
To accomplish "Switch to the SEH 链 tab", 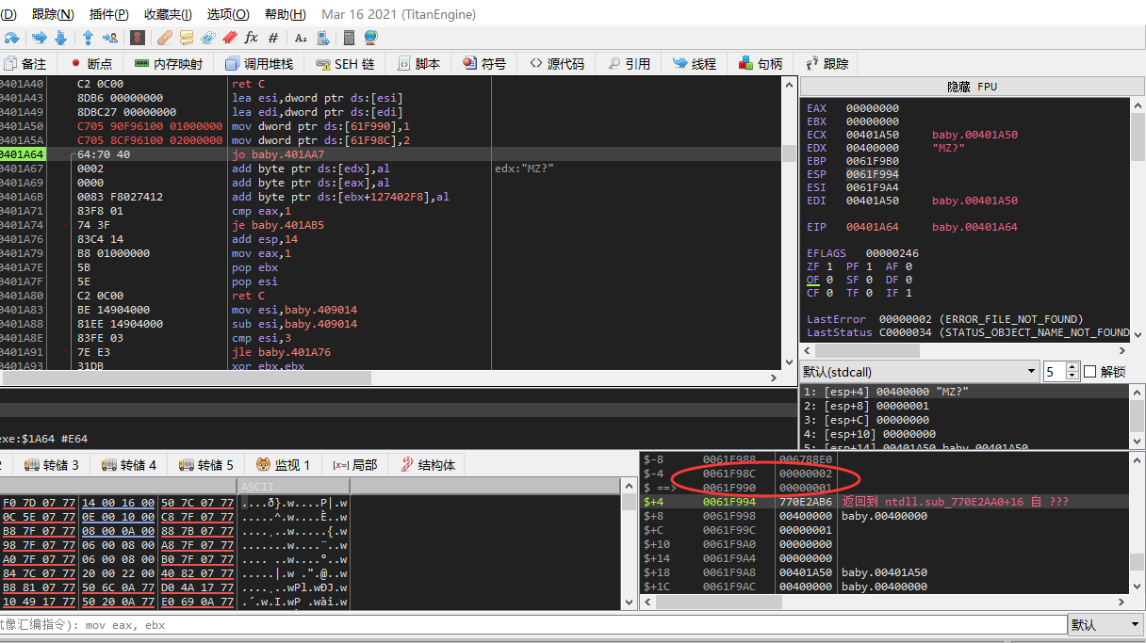I will coord(345,64).
